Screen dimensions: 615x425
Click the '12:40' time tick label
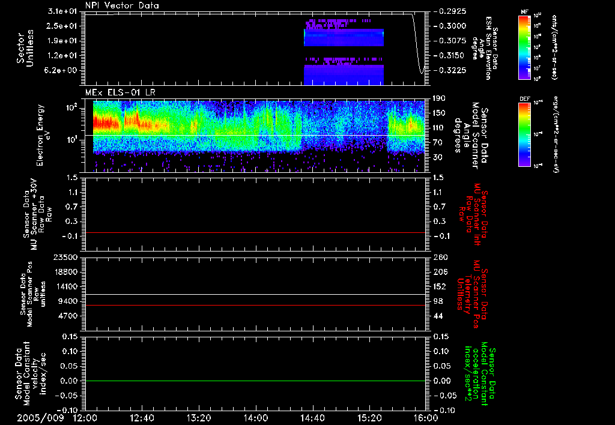coord(142,418)
